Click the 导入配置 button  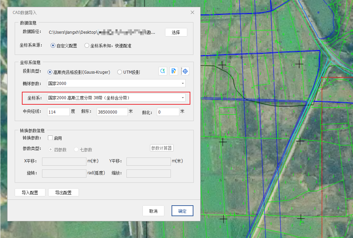click(x=30, y=193)
